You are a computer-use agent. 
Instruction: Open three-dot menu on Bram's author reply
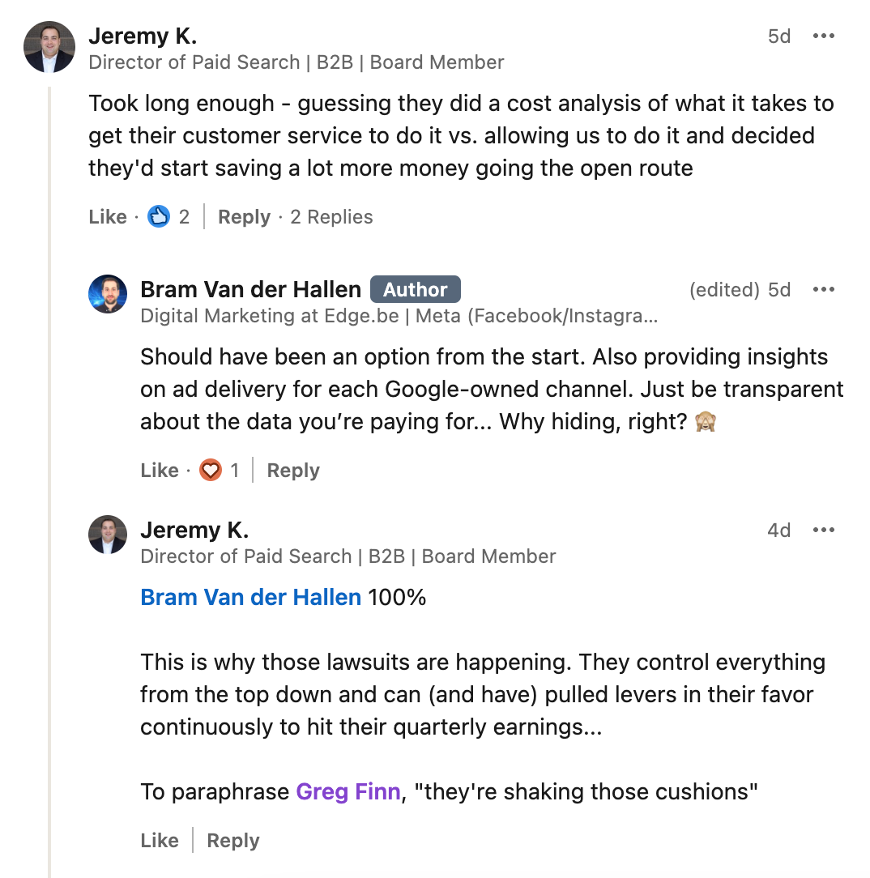coord(824,289)
